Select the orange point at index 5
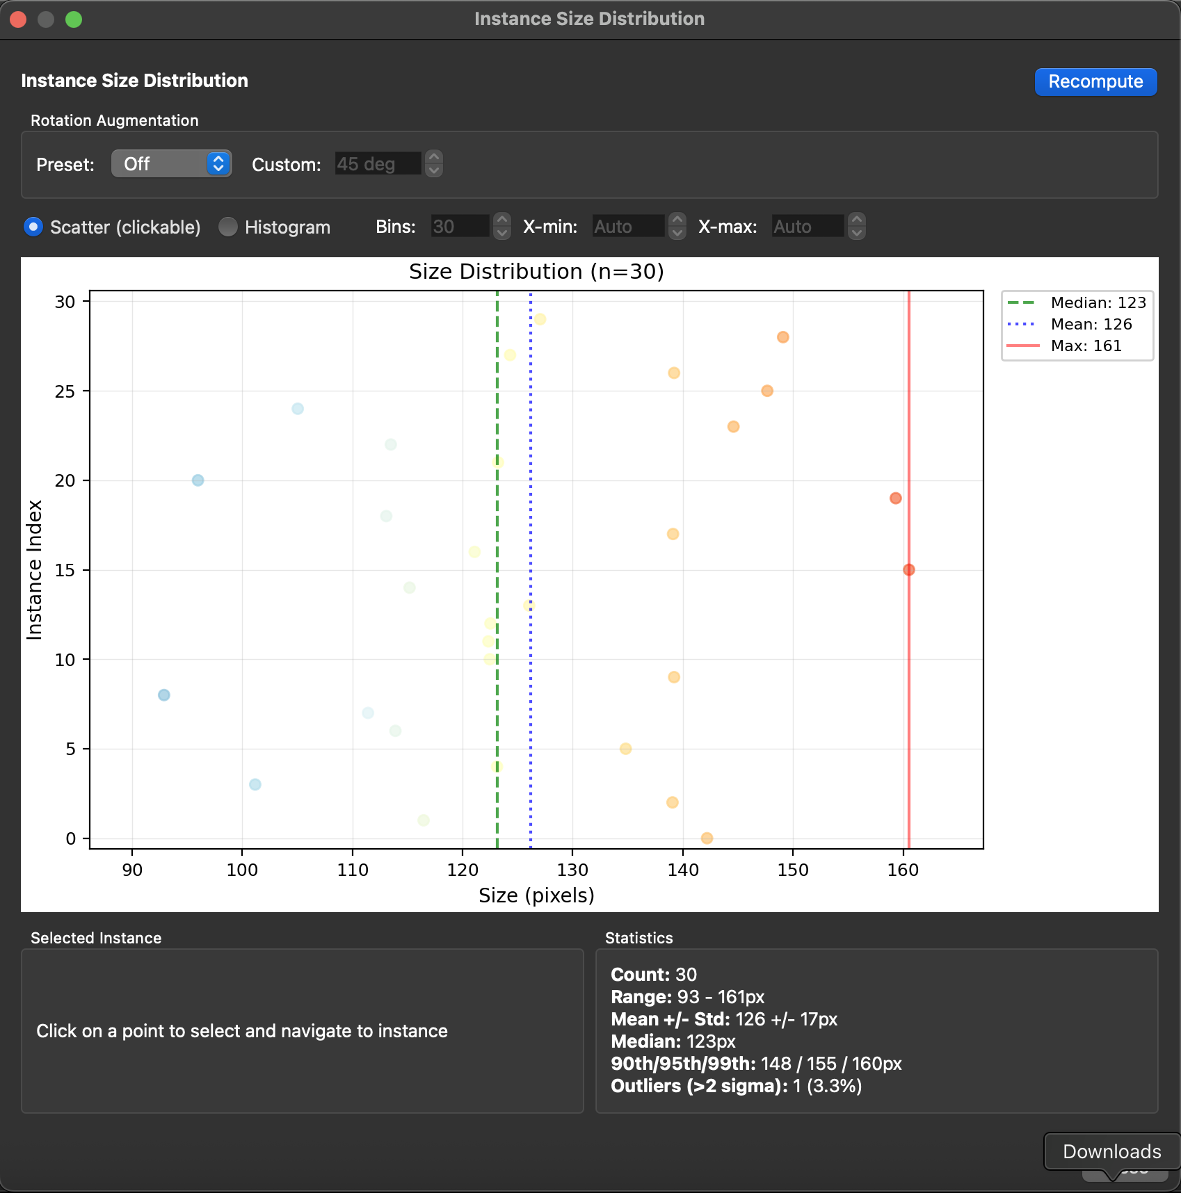 pos(625,749)
